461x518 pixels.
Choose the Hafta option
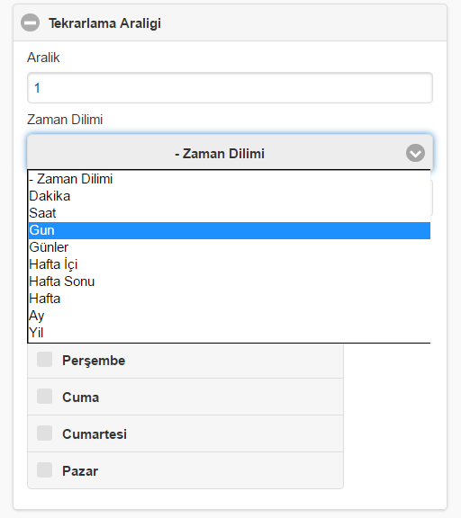(230, 299)
